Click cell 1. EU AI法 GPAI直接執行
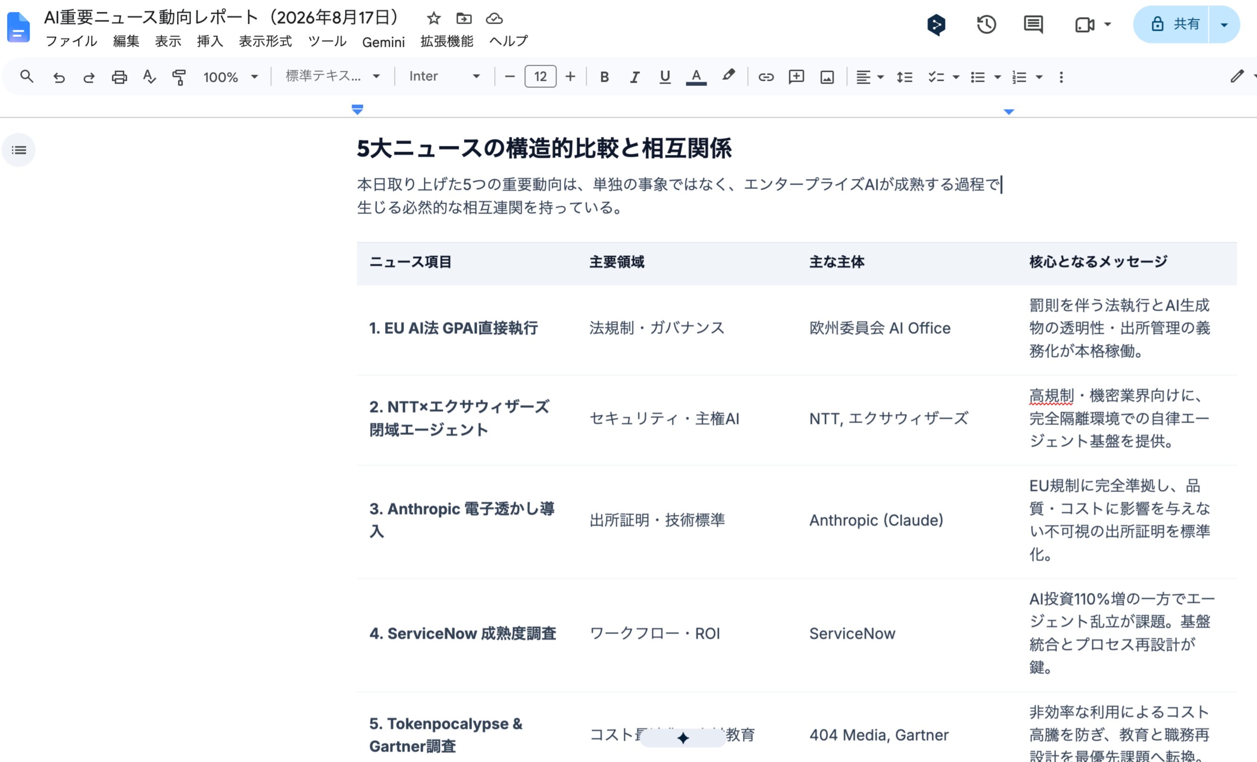The width and height of the screenshot is (1257, 762). click(x=453, y=328)
